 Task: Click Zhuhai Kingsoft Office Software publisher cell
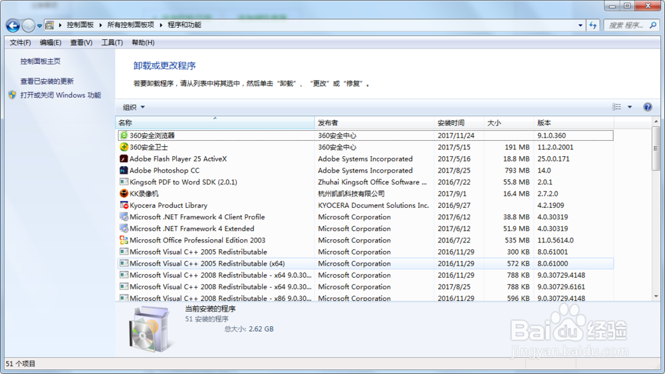(372, 182)
